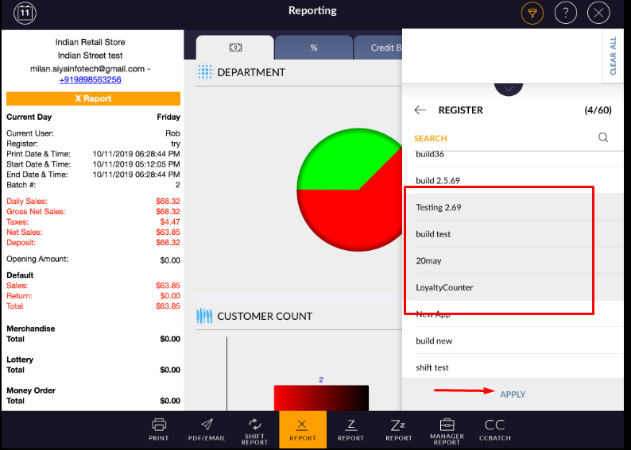Select the highlighted X Report button
The height and width of the screenshot is (450, 631).
point(302,429)
